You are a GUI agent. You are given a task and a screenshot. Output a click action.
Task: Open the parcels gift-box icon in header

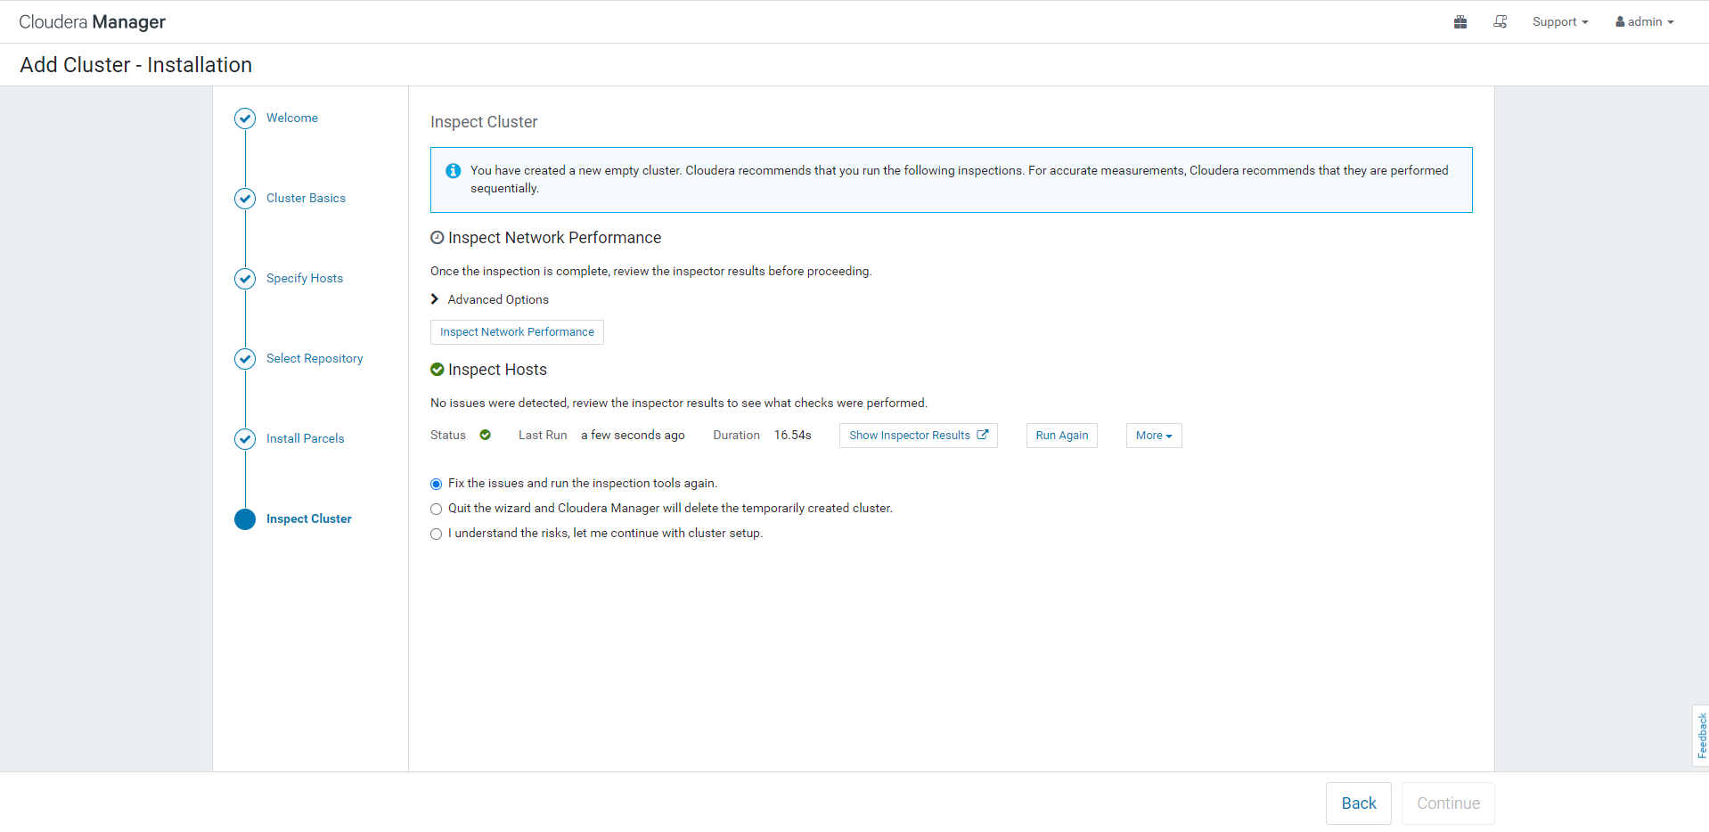pos(1460,22)
